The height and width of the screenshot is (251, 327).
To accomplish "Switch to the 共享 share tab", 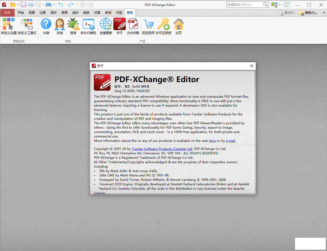I will coord(97,12).
